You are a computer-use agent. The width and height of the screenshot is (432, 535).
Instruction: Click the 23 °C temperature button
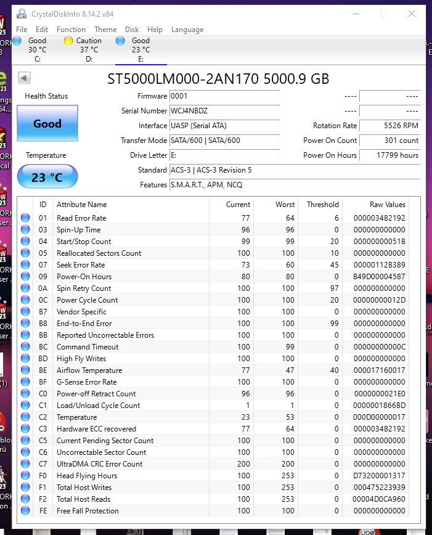[47, 176]
